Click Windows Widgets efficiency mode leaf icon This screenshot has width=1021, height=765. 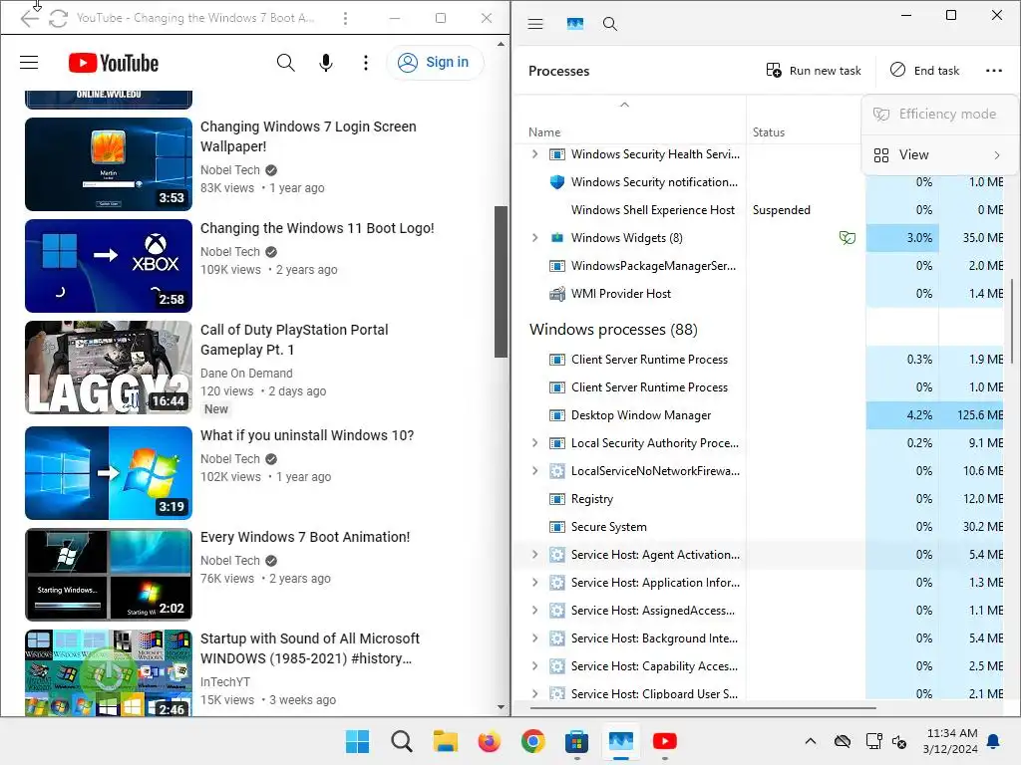pos(847,238)
